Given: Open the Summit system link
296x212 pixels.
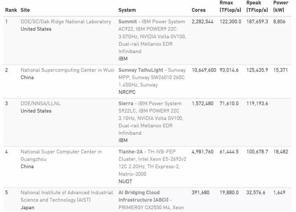Looking at the screenshot, I should coord(129,22).
